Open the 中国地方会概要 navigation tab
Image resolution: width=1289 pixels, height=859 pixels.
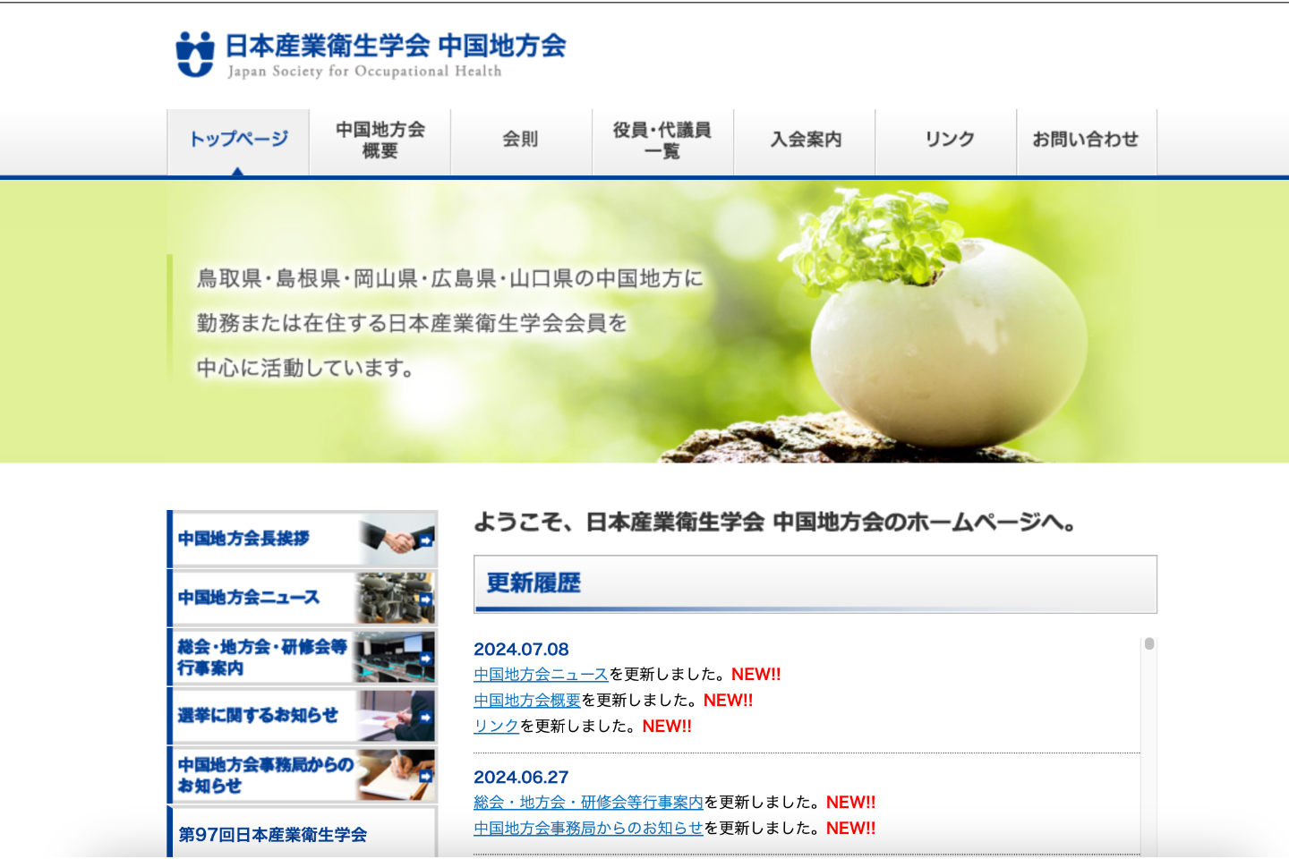[380, 141]
